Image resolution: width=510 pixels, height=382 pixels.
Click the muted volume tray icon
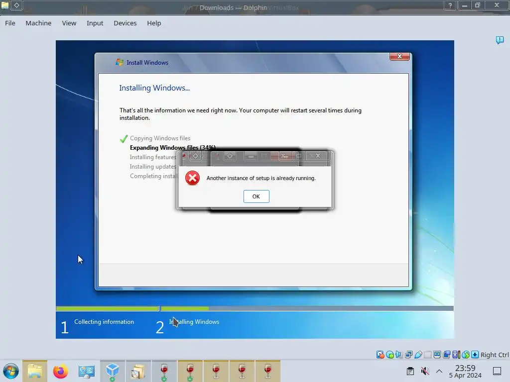(x=425, y=371)
